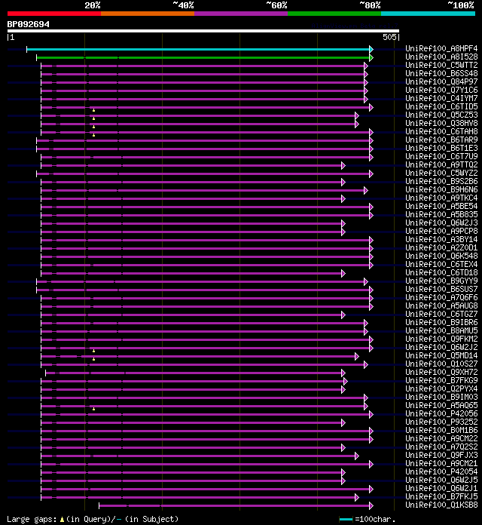Select the UniRef100_Q9FKM2 label
This screenshot has height=525, width=482.
point(441,339)
